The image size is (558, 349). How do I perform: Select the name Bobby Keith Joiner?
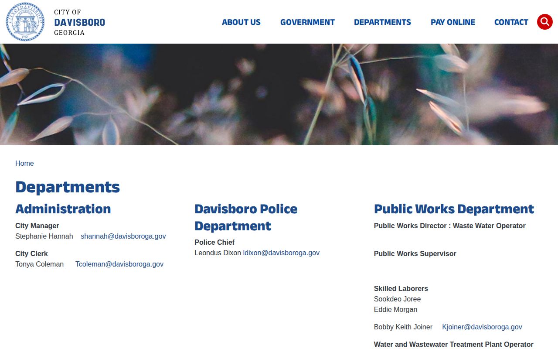tap(403, 327)
